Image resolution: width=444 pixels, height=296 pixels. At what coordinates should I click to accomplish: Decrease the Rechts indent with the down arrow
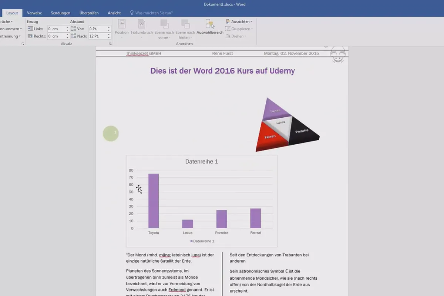[x=68, y=38]
